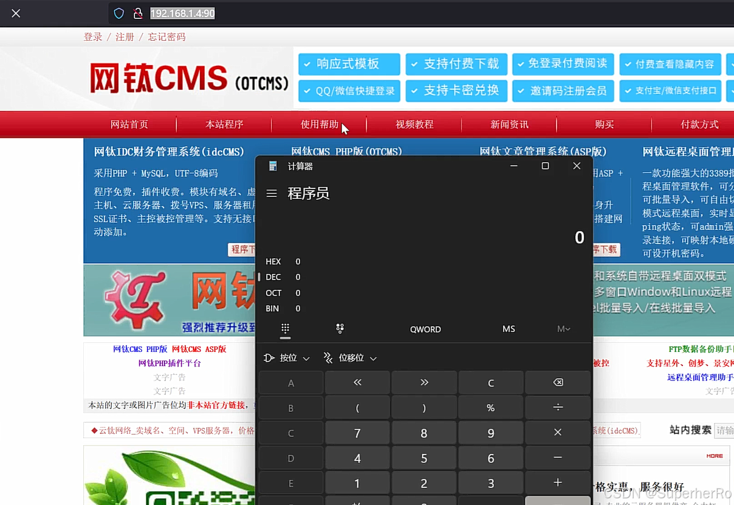Click the 支持卡密兑换 feature badge

tap(456, 91)
